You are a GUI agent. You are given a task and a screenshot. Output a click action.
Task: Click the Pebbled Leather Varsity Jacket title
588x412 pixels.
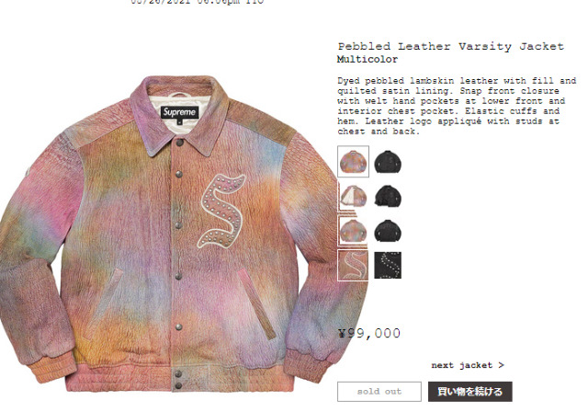click(x=450, y=47)
